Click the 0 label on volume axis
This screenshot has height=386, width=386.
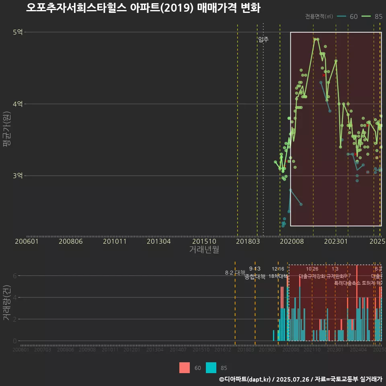pos(15,341)
